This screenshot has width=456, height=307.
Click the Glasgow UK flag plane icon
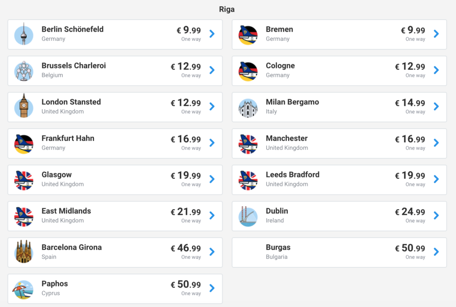24,180
